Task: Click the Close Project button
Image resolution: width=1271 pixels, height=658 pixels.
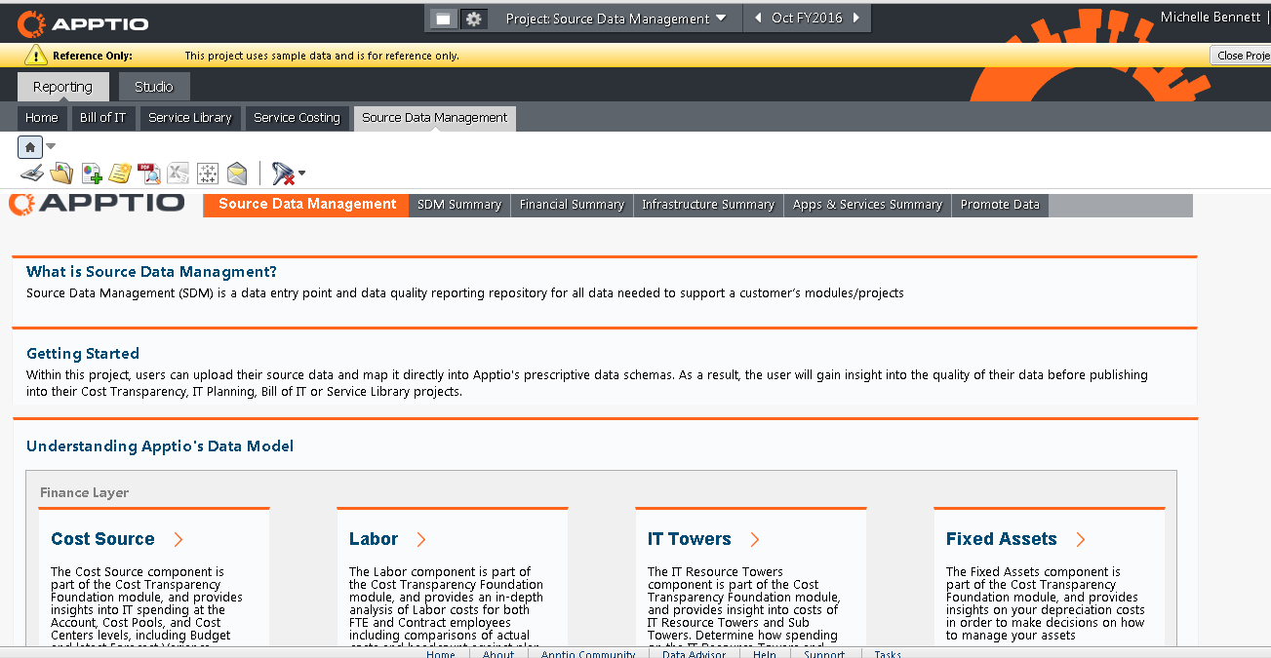Action: [1241, 56]
